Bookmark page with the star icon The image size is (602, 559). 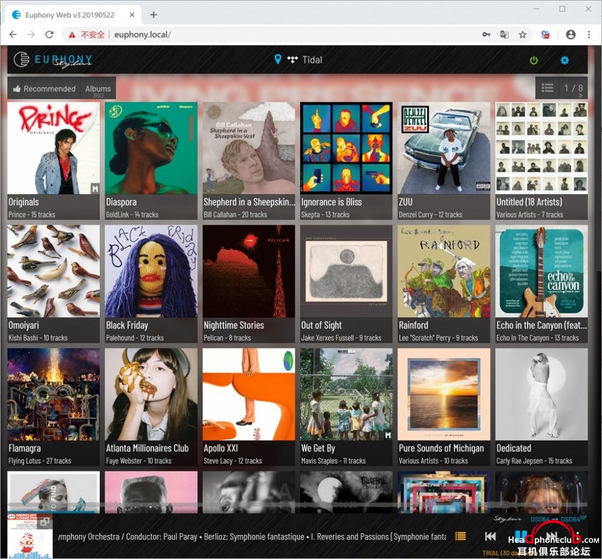click(523, 34)
